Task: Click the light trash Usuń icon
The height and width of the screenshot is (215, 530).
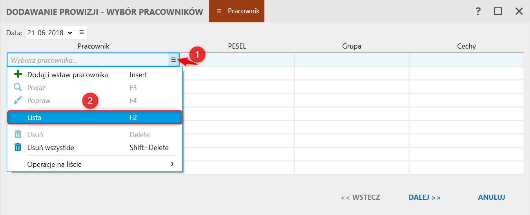Action: coord(18,134)
